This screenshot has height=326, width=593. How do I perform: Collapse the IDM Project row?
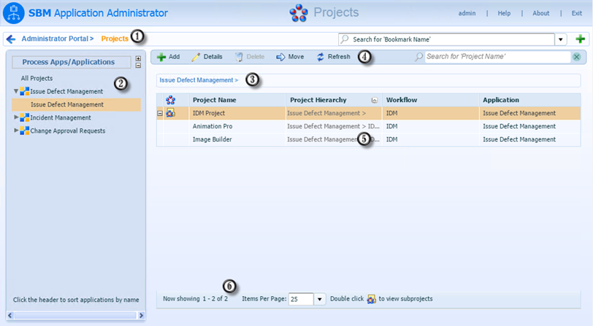(x=160, y=113)
